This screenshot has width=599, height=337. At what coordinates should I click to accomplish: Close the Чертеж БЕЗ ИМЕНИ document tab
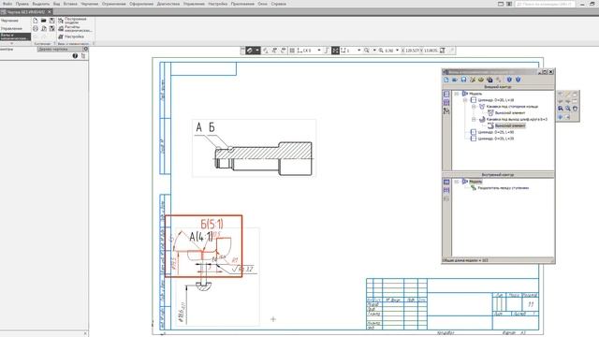[x=50, y=12]
